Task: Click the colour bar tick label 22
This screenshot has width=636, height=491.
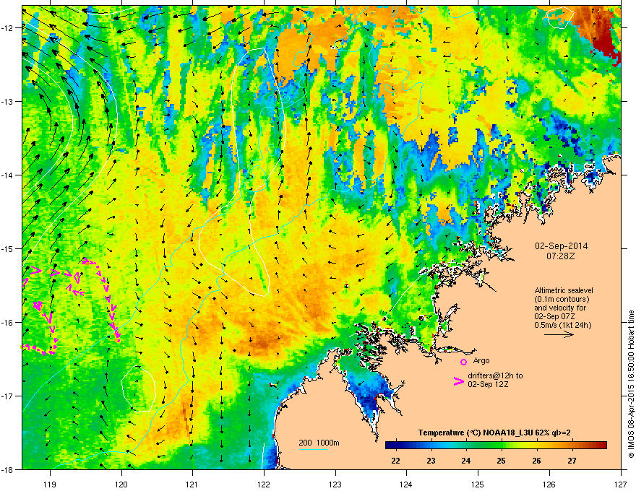Action: coord(395,461)
